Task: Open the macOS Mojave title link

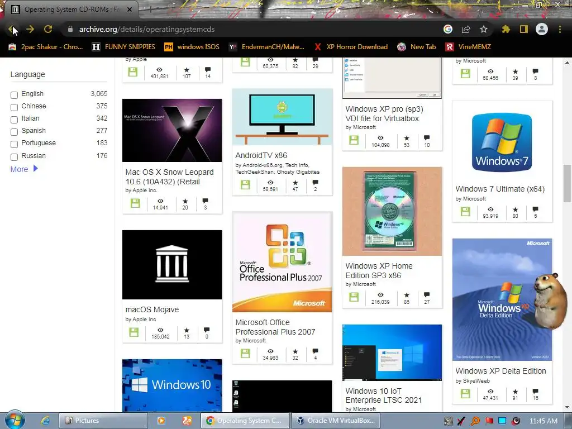Action: click(152, 309)
